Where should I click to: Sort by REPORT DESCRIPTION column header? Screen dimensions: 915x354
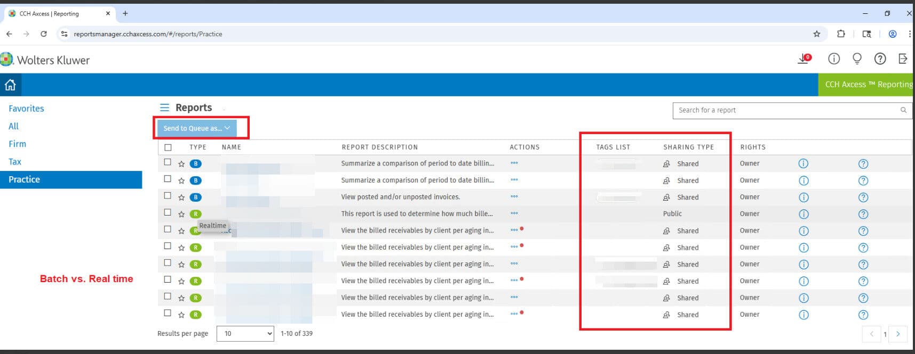[x=379, y=147]
